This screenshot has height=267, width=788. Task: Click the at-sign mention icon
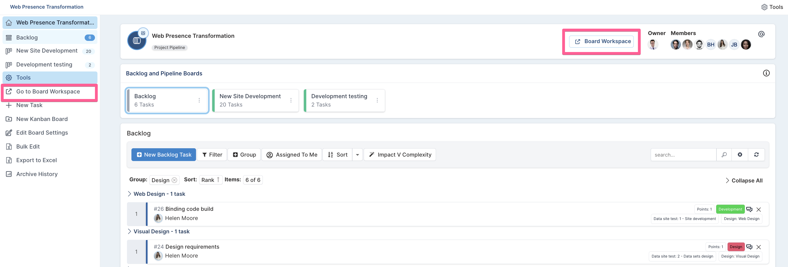point(761,34)
